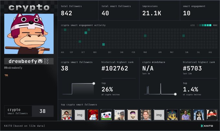Viewport: 220px width, 131px height.
Task: Select the highlighted activity cell above MAR
Action: point(145,36)
